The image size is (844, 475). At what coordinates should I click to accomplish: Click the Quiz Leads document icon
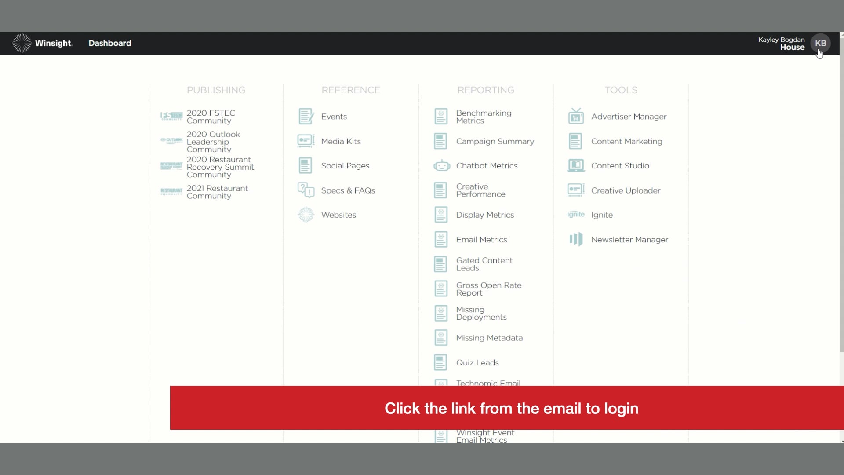pos(440,362)
